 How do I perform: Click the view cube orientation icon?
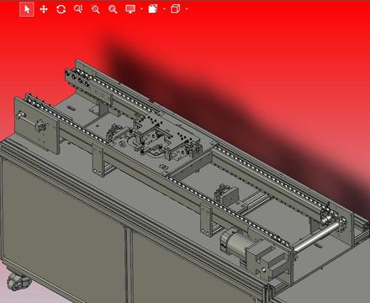[x=175, y=9]
